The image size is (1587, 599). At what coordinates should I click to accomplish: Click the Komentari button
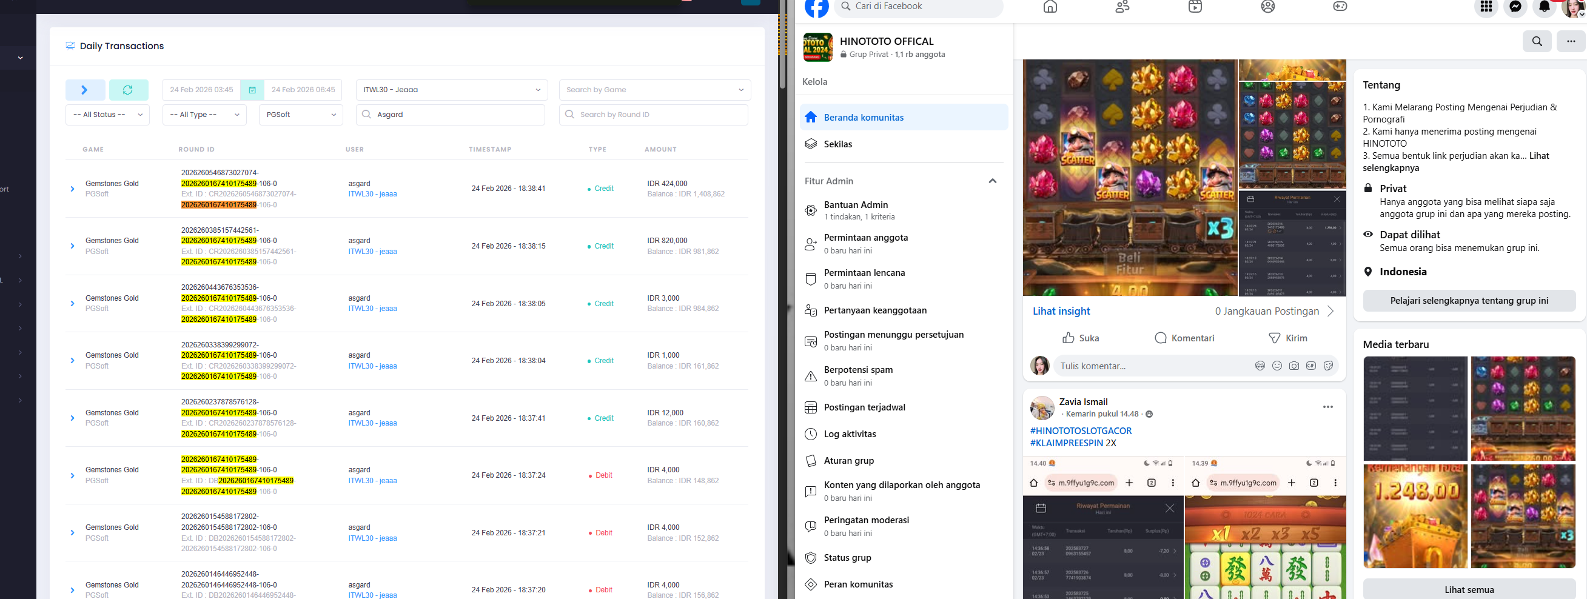coord(1184,338)
